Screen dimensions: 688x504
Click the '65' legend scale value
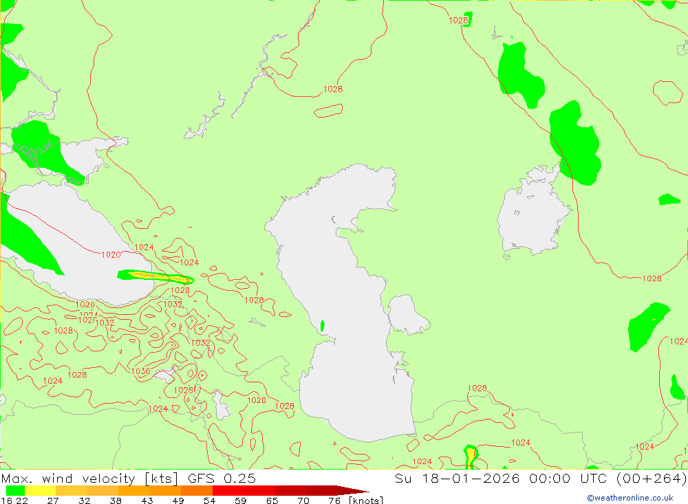coord(272,501)
